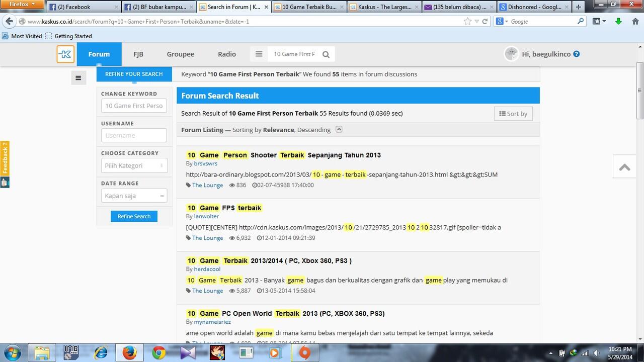Open author profile herdacool
The width and height of the screenshot is (644, 362).
[x=207, y=269]
